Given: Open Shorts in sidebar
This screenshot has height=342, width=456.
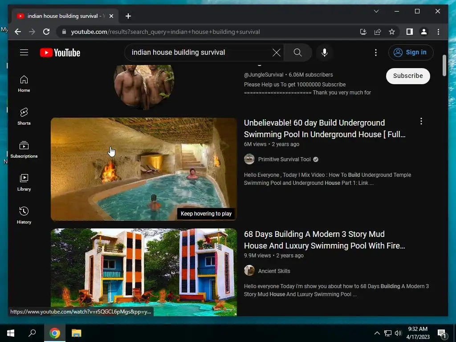Looking at the screenshot, I should [x=24, y=117].
